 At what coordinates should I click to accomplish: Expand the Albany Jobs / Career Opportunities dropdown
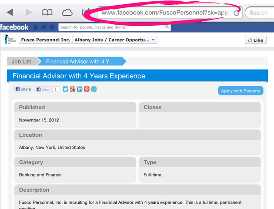(115, 40)
